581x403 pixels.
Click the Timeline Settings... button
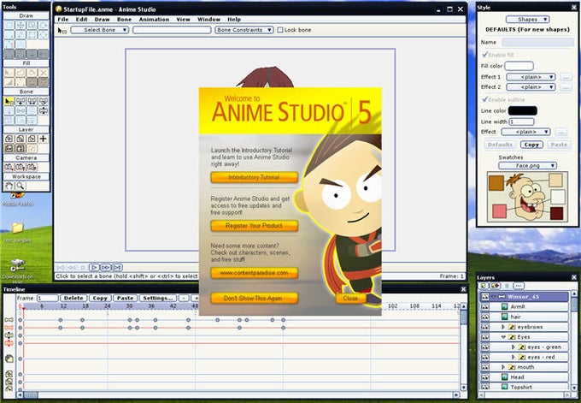[158, 298]
